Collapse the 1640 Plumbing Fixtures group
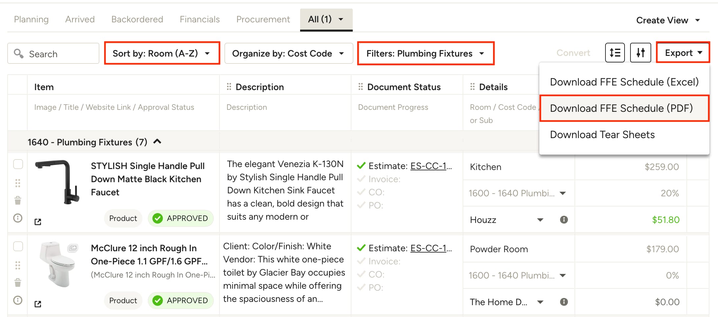718x317 pixels. pos(157,142)
